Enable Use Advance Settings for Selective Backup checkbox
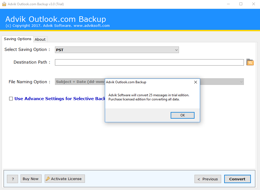 coord(11,99)
